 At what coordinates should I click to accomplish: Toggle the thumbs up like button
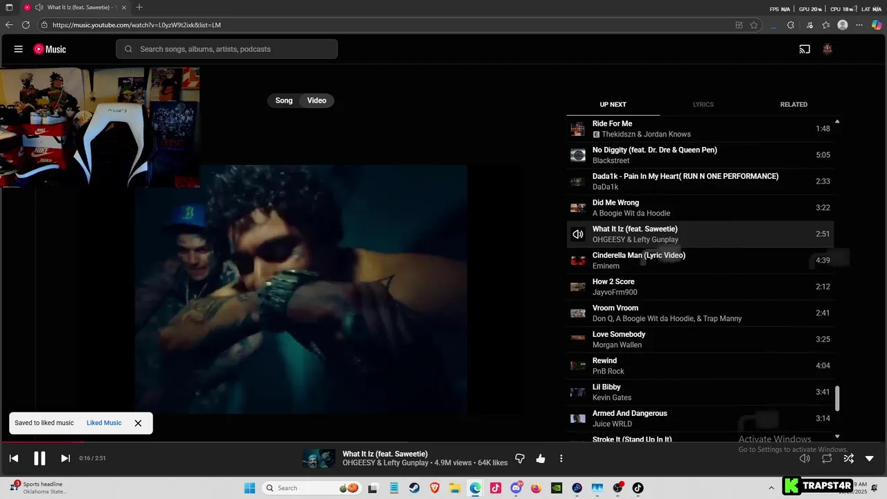541,459
